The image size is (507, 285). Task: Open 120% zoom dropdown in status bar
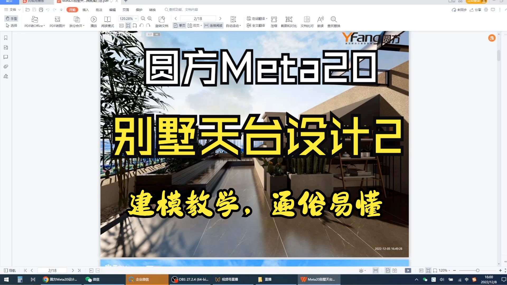click(x=444, y=270)
